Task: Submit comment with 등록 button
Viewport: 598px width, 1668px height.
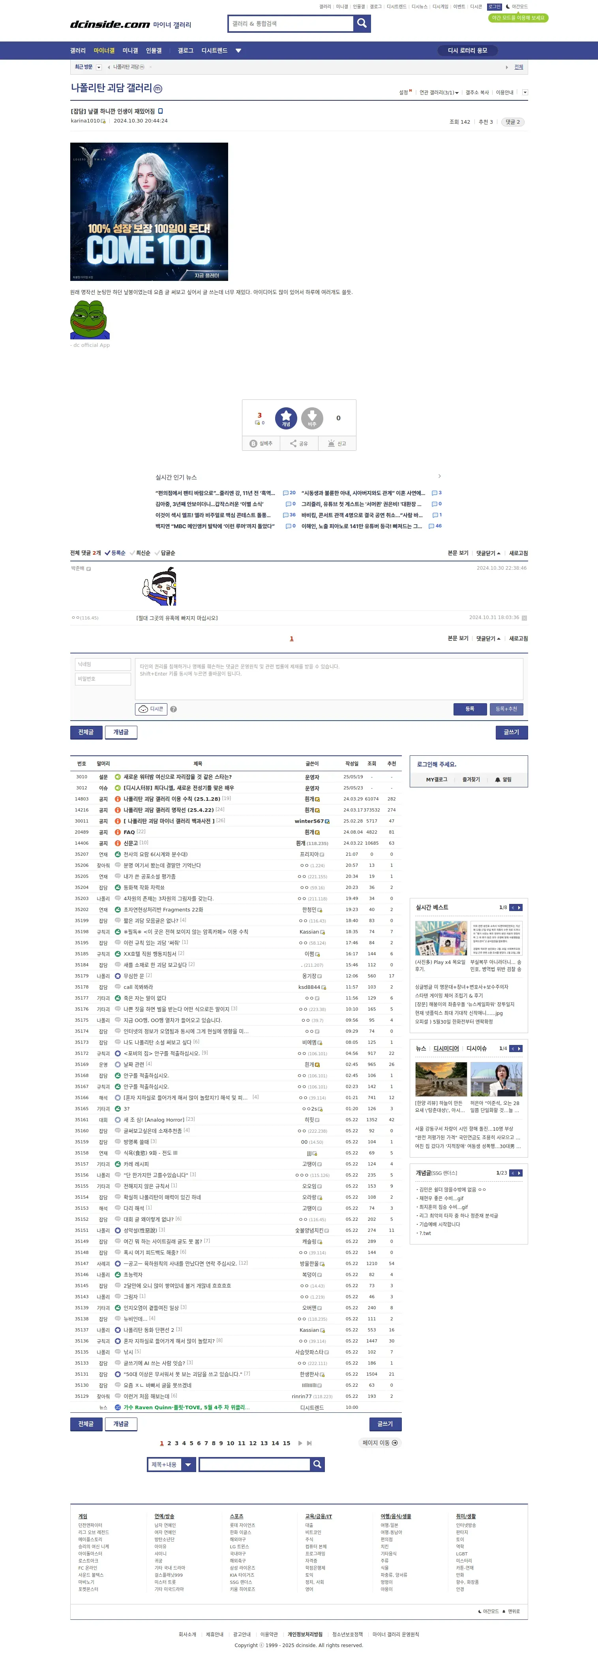Action: tap(470, 709)
